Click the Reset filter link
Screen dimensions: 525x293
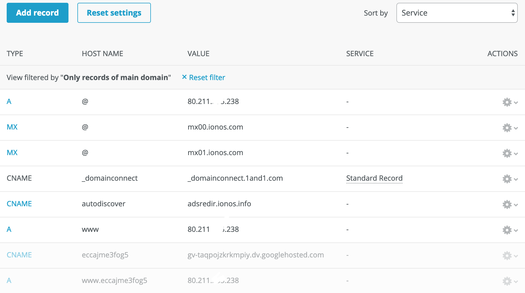tap(204, 78)
